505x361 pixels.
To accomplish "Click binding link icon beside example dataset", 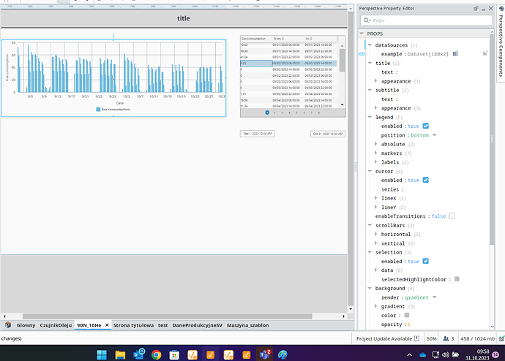I will [362, 54].
